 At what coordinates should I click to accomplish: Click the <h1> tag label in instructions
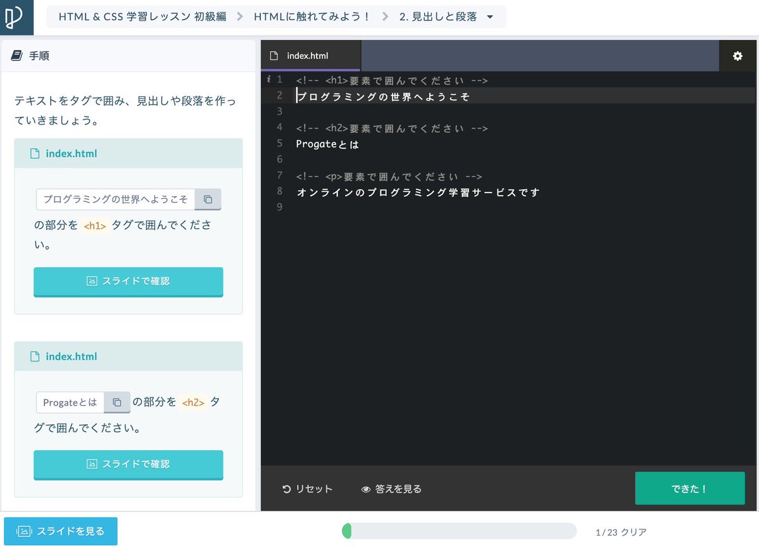click(95, 225)
